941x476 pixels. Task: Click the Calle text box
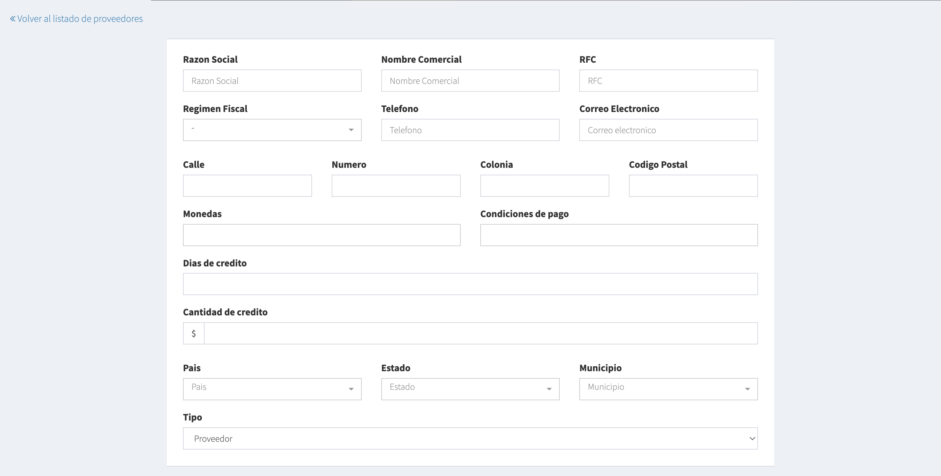coord(247,186)
